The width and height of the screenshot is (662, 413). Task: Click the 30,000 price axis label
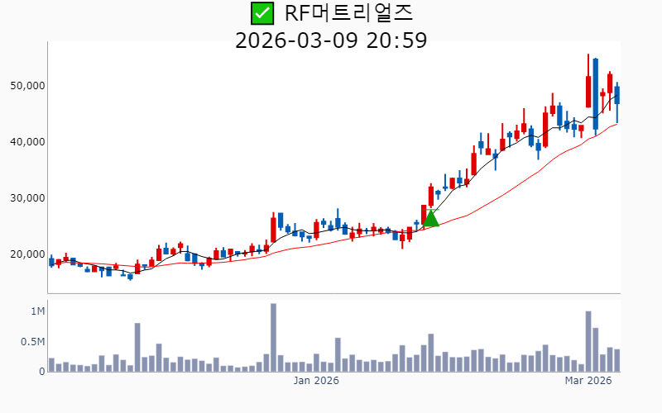tap(25, 198)
